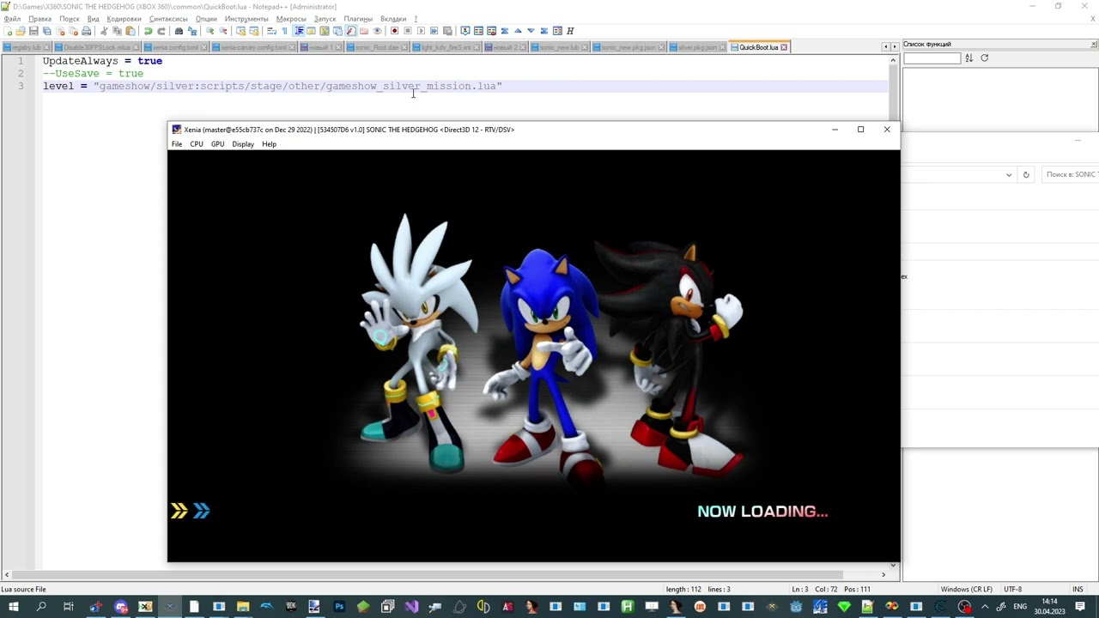
Task: Open the Help menu in Xenia window
Action: click(269, 144)
